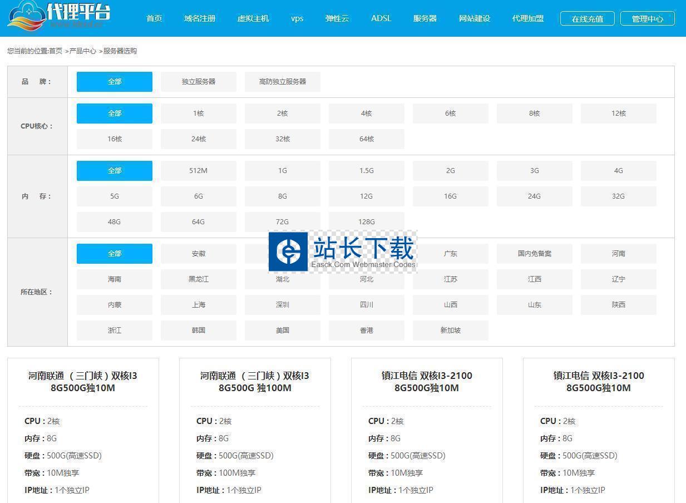Select the 新加坡 region filter
Image resolution: width=686 pixels, height=503 pixels.
coord(451,331)
